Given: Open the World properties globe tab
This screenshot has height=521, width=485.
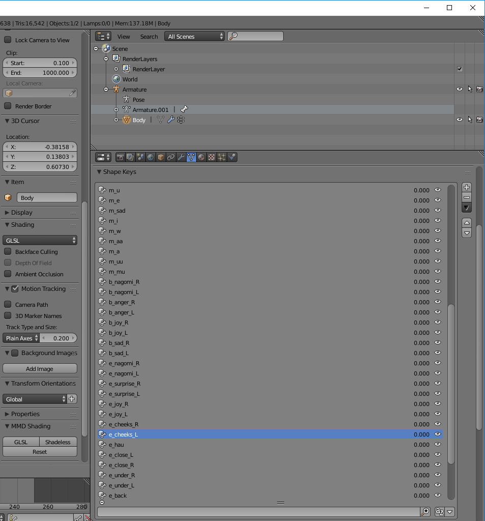Looking at the screenshot, I should coord(151,157).
